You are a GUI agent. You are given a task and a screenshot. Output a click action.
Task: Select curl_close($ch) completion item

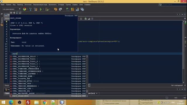pyautogui.click(x=48, y=96)
